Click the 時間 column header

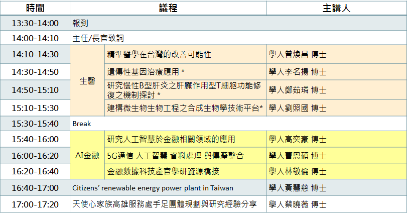pyautogui.click(x=35, y=8)
